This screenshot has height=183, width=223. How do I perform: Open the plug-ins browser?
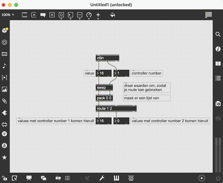pyautogui.click(x=4, y=113)
